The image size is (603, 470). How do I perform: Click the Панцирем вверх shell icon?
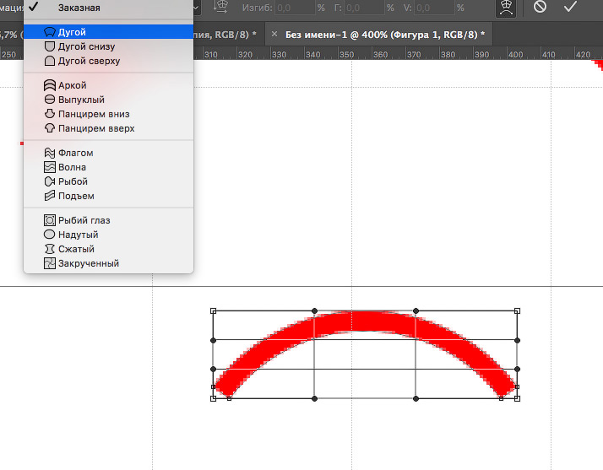pos(50,128)
